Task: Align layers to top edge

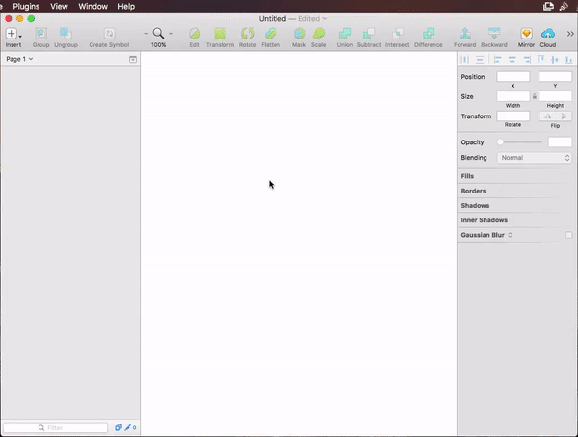Action: click(x=540, y=59)
